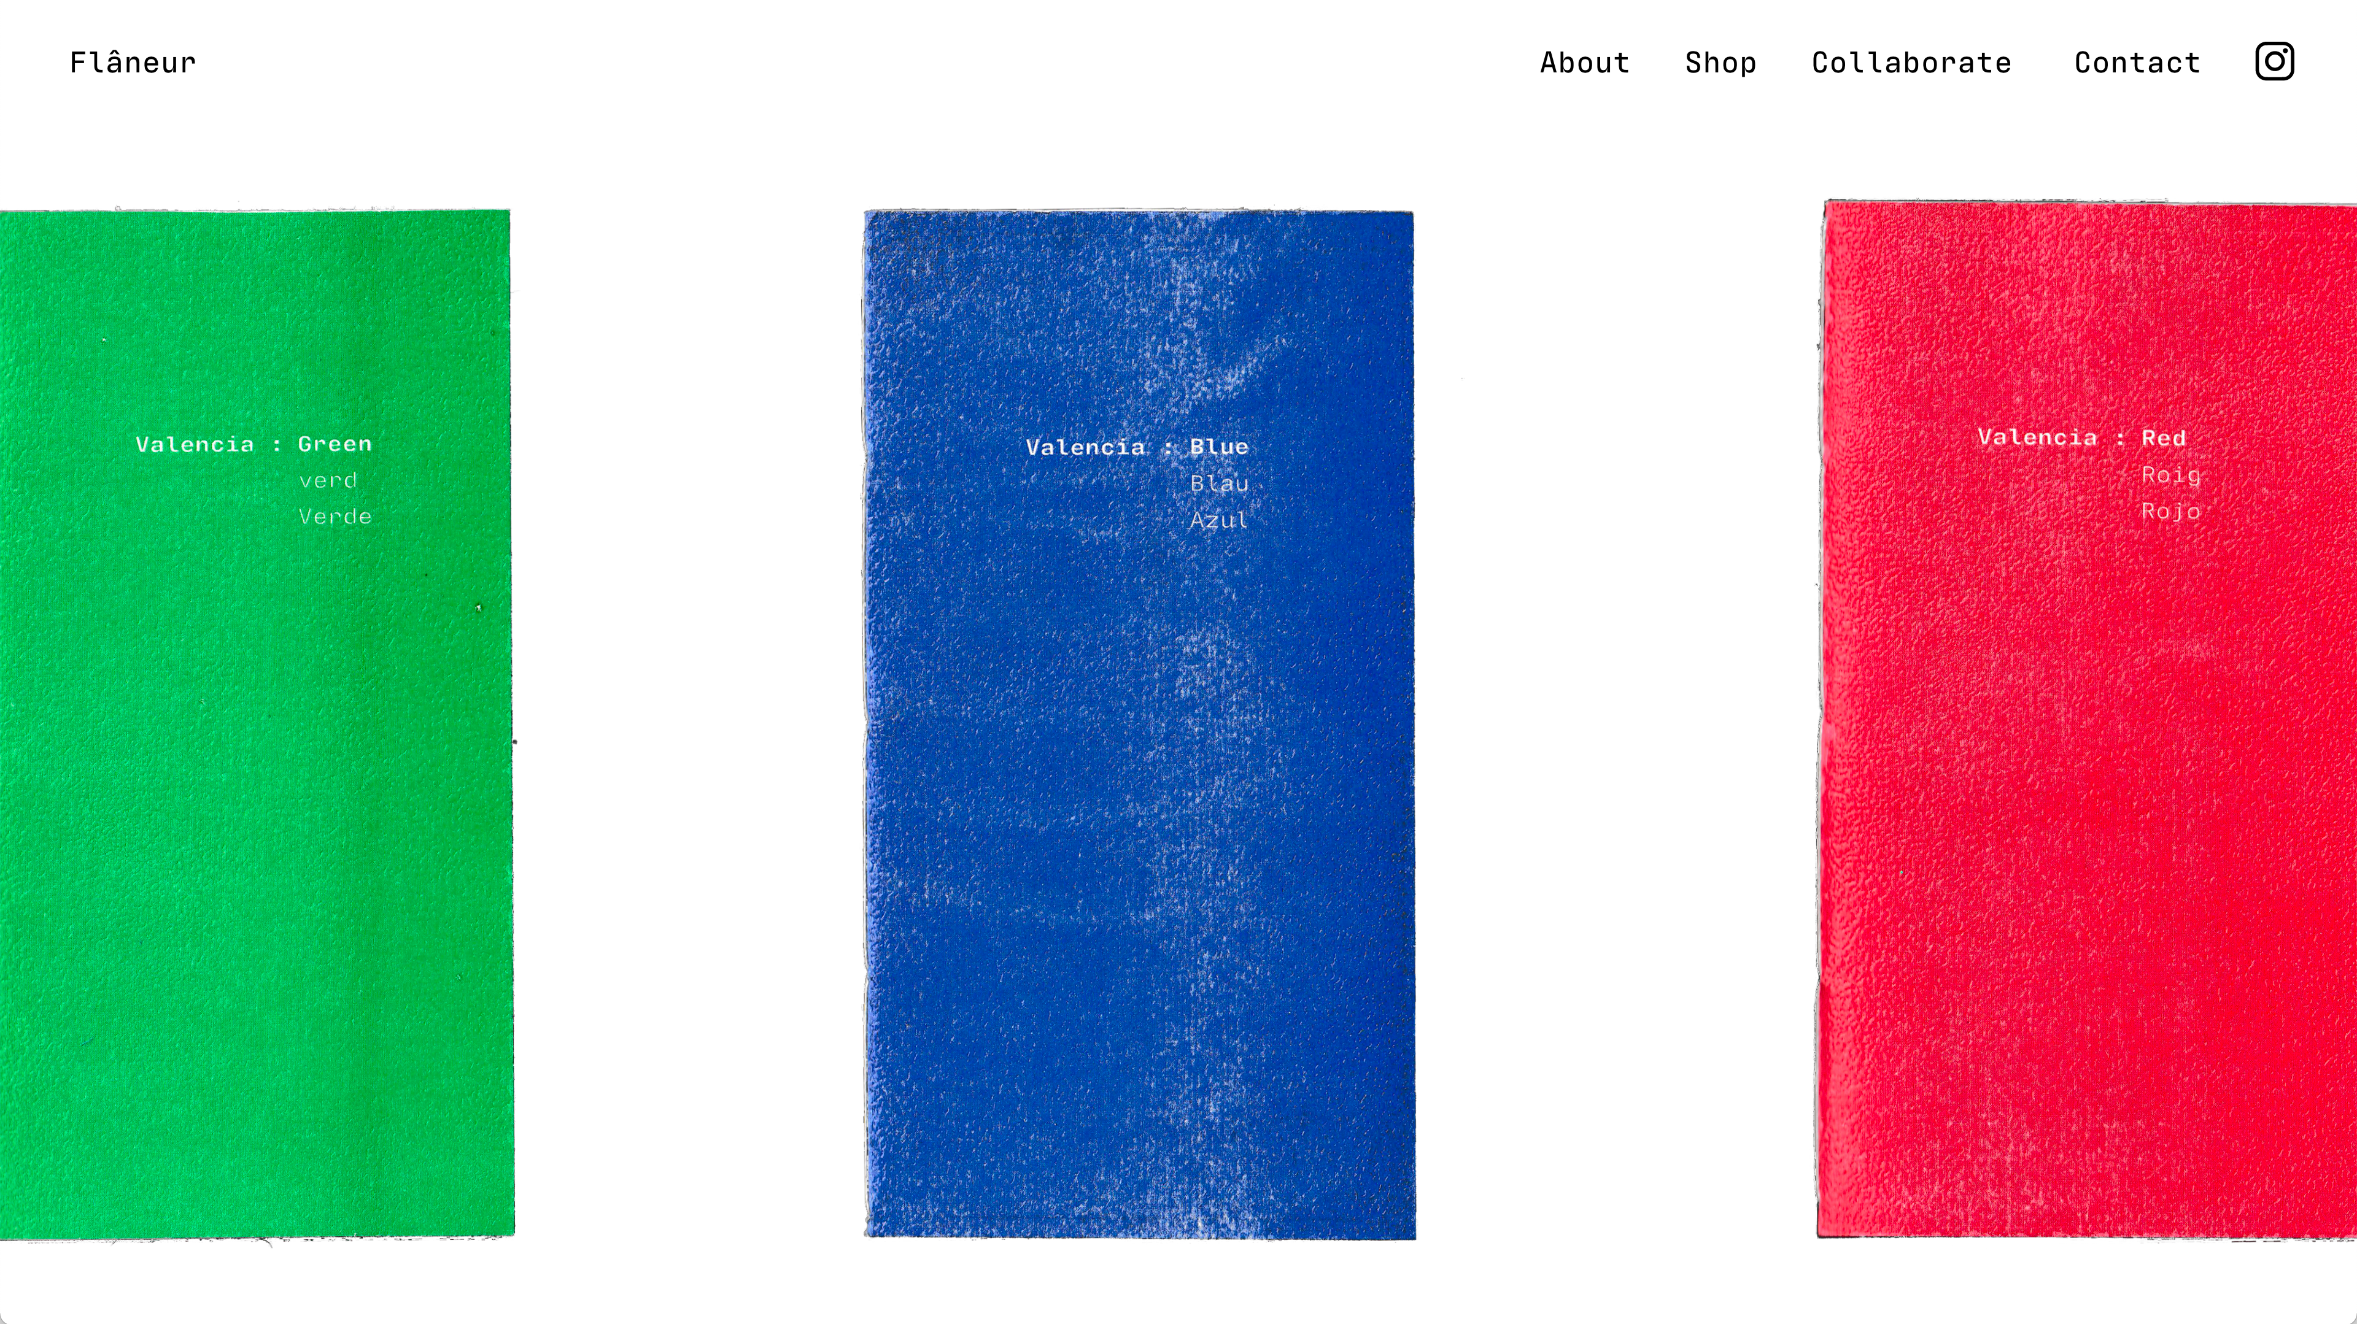
Task: Click the Collaborate navigation link
Action: (x=1911, y=62)
